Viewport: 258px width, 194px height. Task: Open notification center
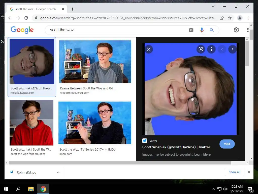point(250,189)
